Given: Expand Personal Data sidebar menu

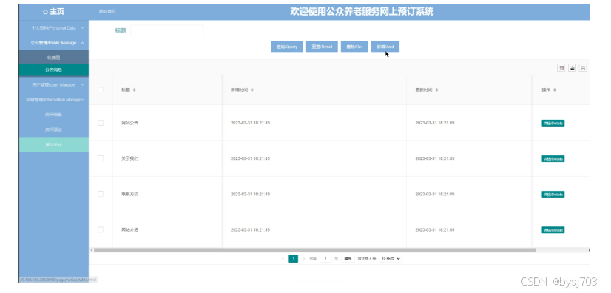Looking at the screenshot, I should pos(54,28).
